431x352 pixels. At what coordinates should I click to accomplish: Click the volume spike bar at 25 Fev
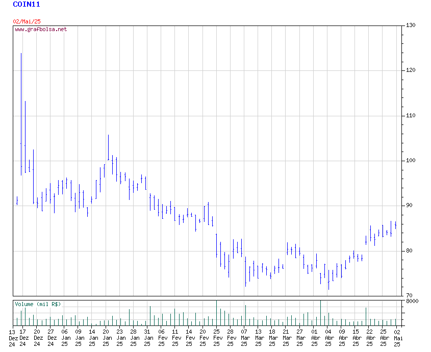coord(217,313)
